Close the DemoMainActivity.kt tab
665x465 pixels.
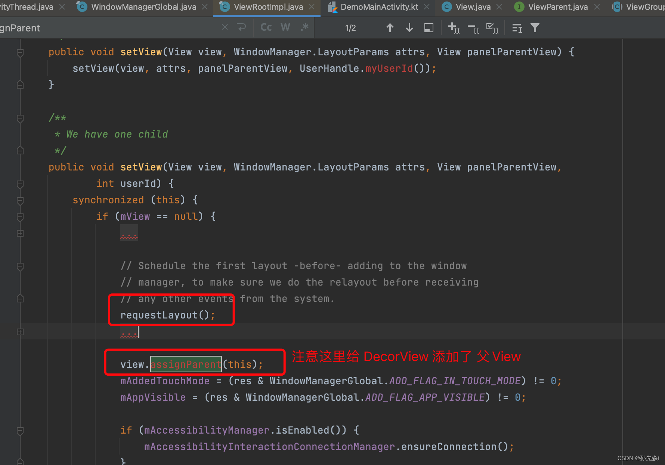point(427,7)
